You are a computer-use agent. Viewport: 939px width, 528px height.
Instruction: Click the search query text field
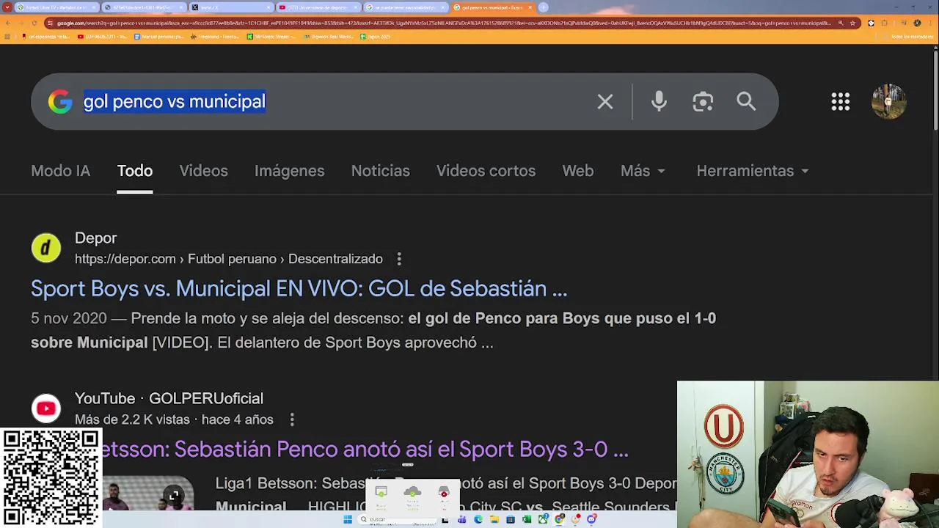coord(330,101)
